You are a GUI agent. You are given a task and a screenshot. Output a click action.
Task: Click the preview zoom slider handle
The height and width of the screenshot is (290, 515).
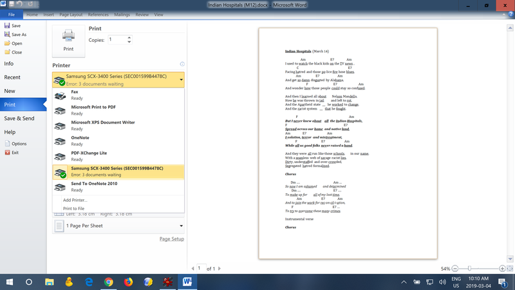click(x=470, y=269)
